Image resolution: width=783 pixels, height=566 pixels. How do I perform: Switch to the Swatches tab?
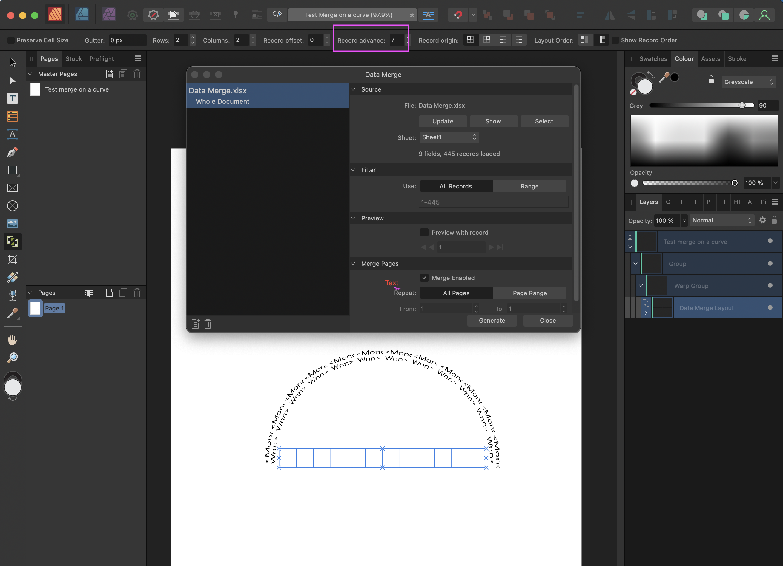[x=653, y=59]
